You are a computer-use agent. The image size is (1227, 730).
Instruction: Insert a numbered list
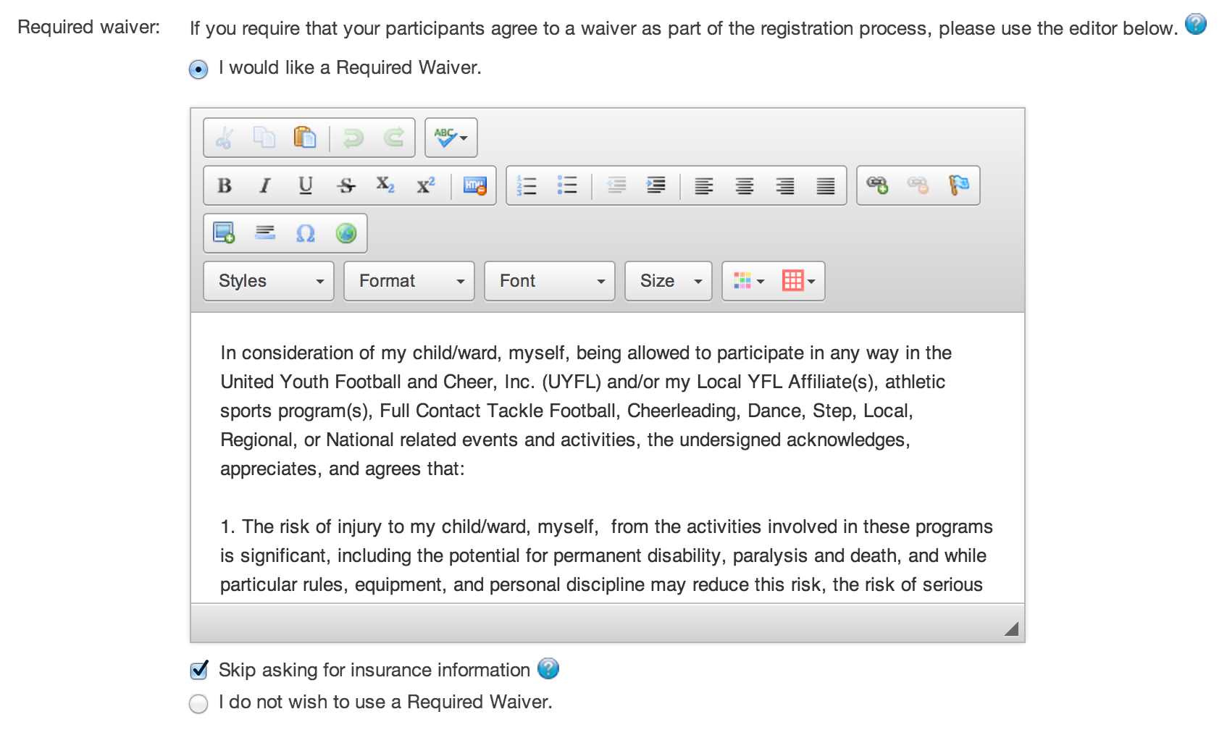tap(527, 185)
